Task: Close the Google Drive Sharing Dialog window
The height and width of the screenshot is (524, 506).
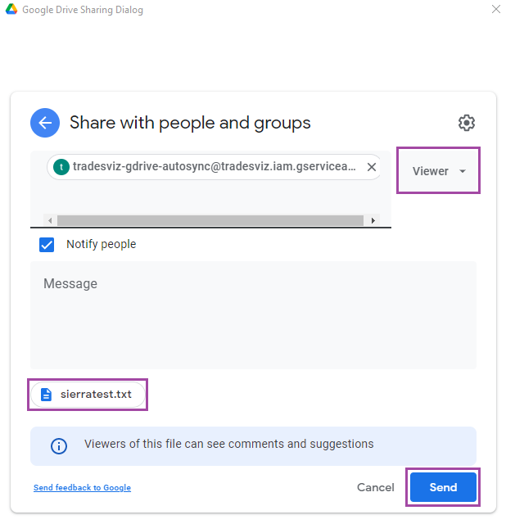Action: (496, 9)
